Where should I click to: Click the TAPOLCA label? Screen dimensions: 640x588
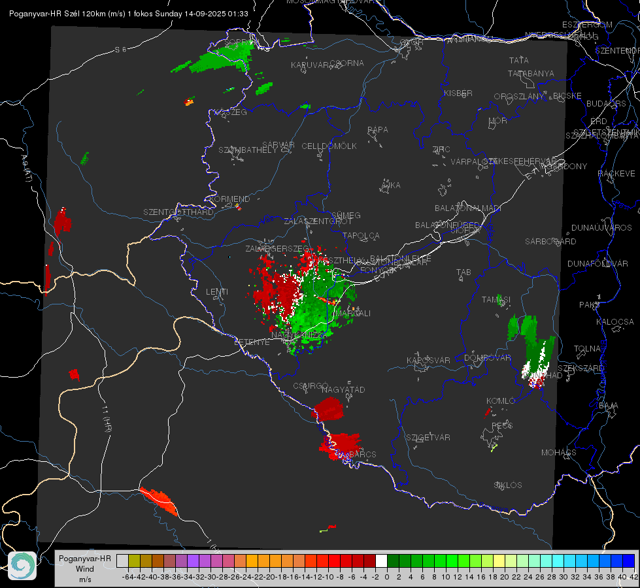point(361,235)
